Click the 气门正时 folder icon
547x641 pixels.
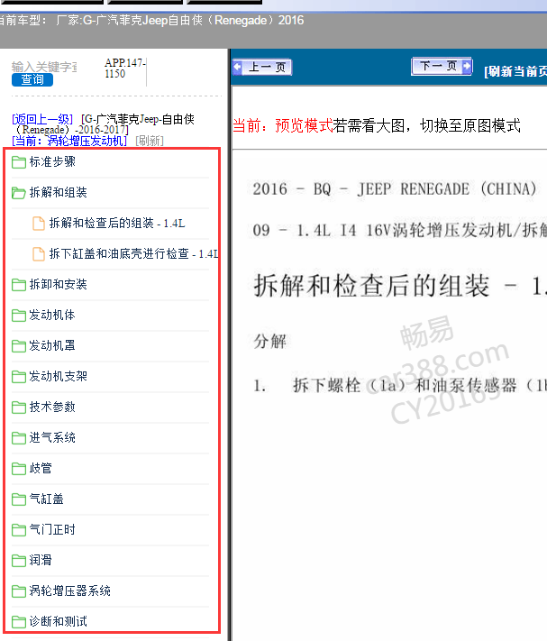pos(18,530)
